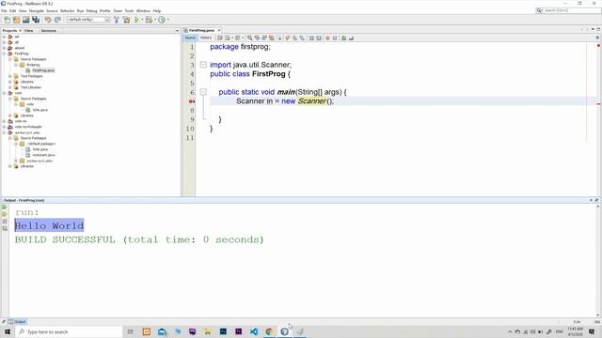Collapse the FirstProg project node

[x=4, y=54]
